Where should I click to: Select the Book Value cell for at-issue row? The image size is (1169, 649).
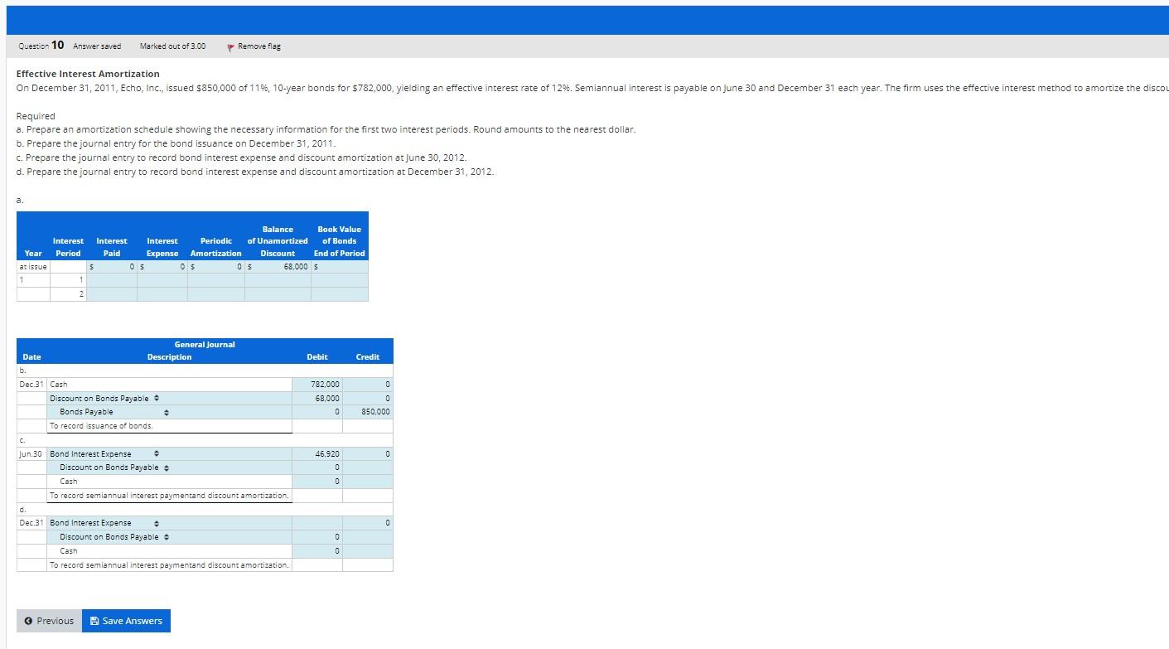339,266
